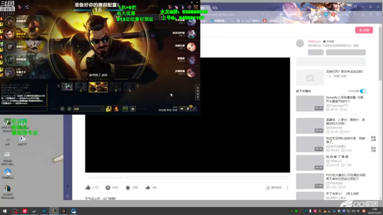Image resolution: width=383 pixels, height=215 pixels.
Task: Open the rune page dropdown
Action: (x=89, y=109)
